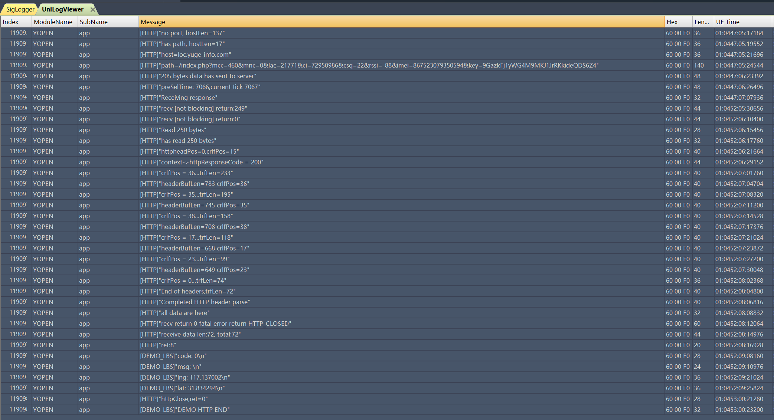Select "crlfPos = 38...trfLen=158" row

[x=386, y=216]
